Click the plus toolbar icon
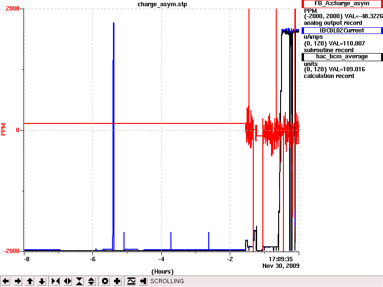The height and width of the screenshot is (287, 383). tap(117, 281)
